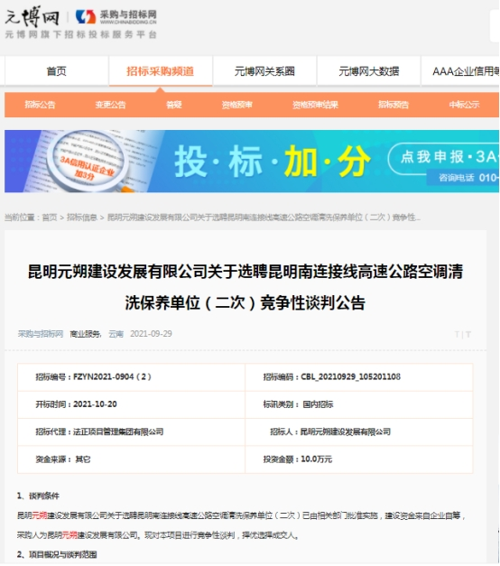Click 招标公告 in orange submenu
Viewport: 500px width, 566px height.
[x=40, y=105]
